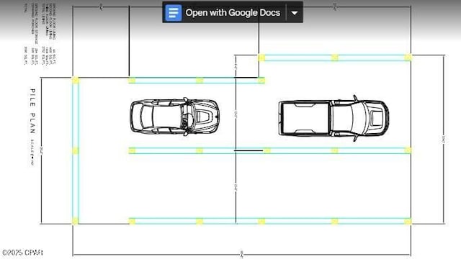
Task: Select the bottom-right corner yellow pile marker
Action: (x=408, y=221)
